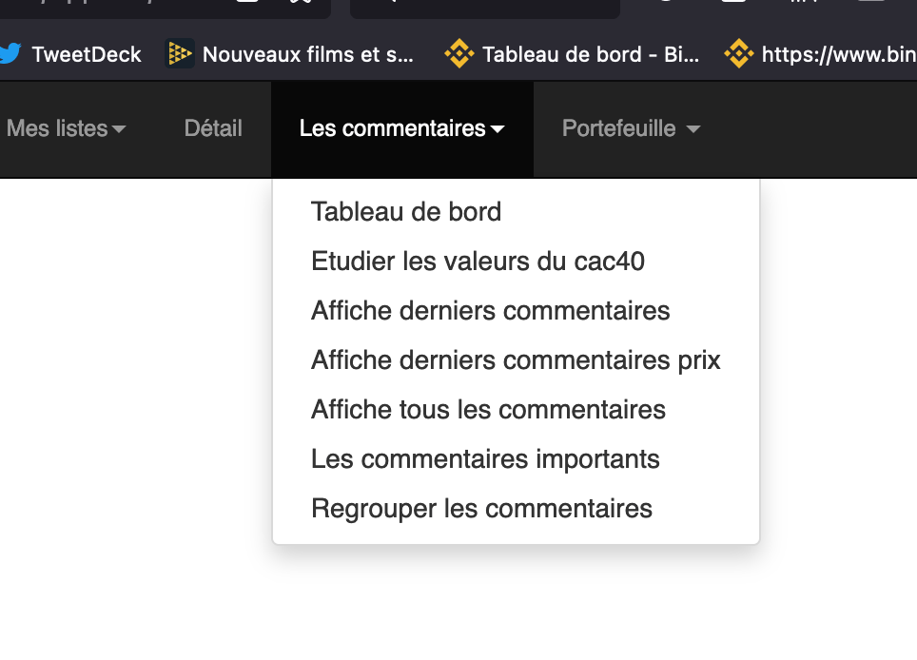Screen dimensions: 917x660
Task: Click the TweetDeck Twitter bird icon
Action: coord(10,54)
